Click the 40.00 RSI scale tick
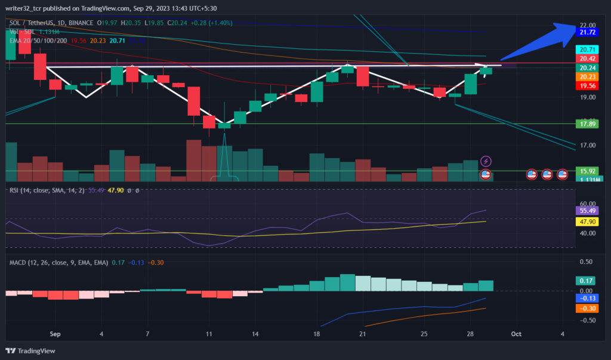Image resolution: width=611 pixels, height=360 pixels. tap(587, 233)
